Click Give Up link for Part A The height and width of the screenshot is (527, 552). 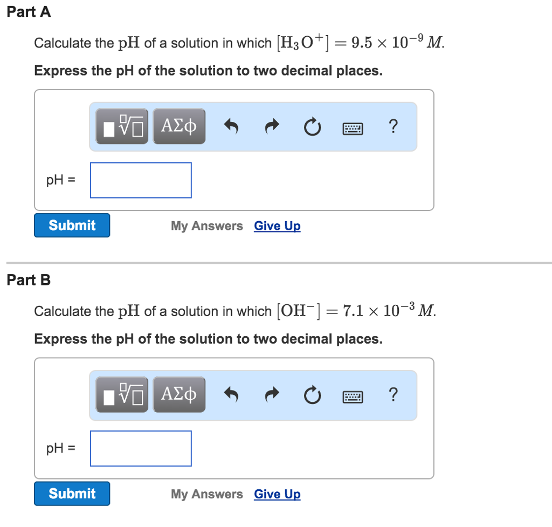coord(278,226)
